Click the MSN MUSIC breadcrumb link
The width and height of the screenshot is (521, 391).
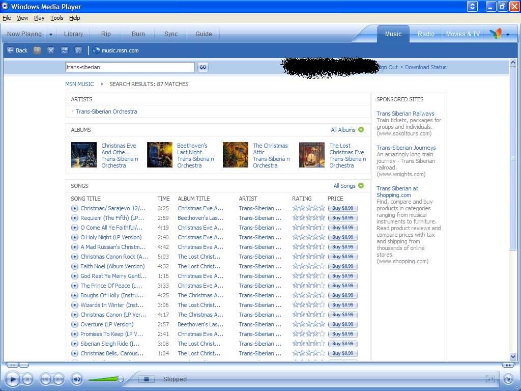click(x=79, y=84)
